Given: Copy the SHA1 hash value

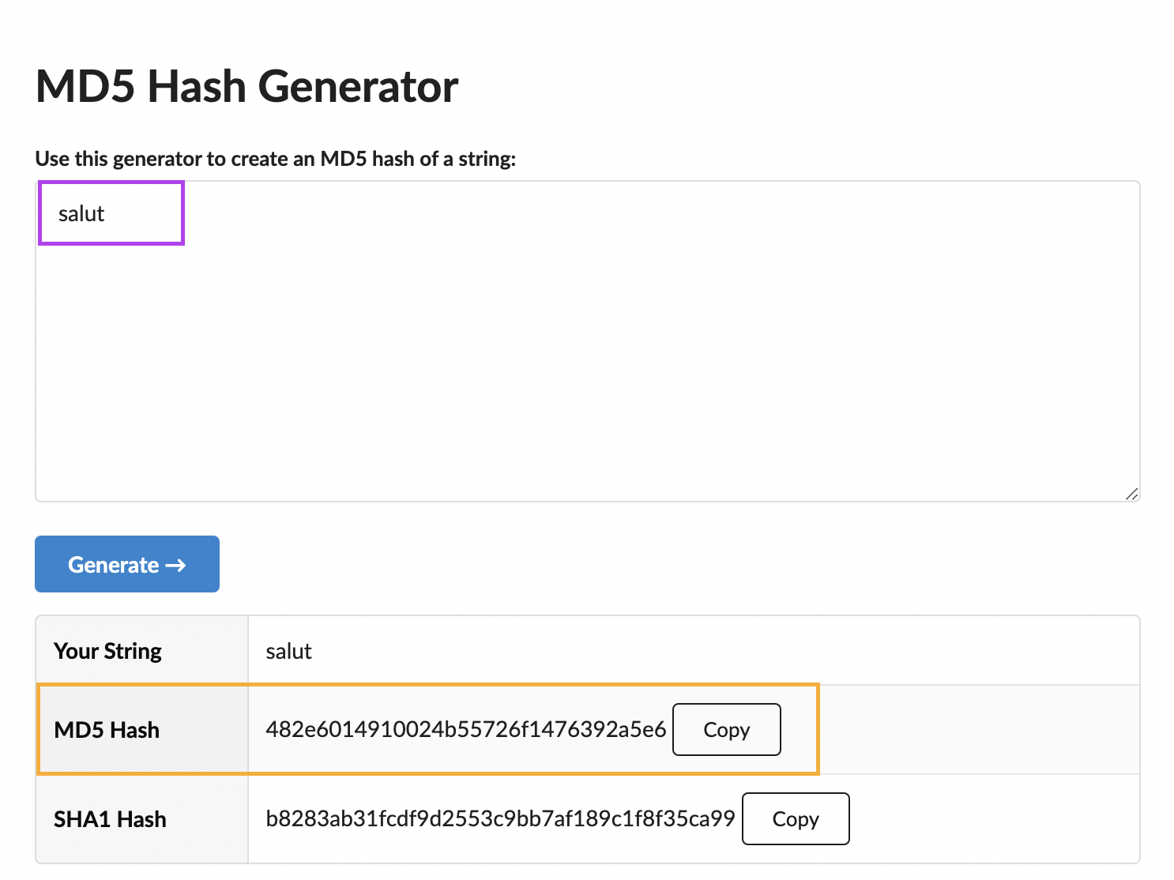Looking at the screenshot, I should pyautogui.click(x=795, y=818).
